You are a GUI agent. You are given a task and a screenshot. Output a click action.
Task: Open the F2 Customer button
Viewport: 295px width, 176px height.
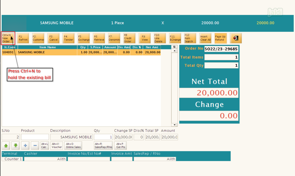point(38,38)
